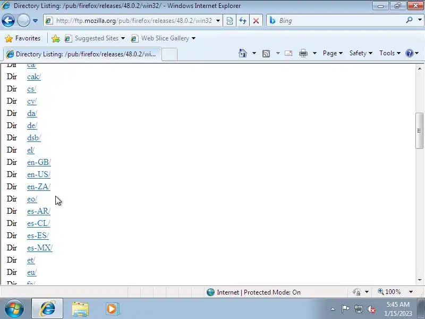
Task: Click the Internet Protected Mode globe icon
Action: (x=210, y=292)
